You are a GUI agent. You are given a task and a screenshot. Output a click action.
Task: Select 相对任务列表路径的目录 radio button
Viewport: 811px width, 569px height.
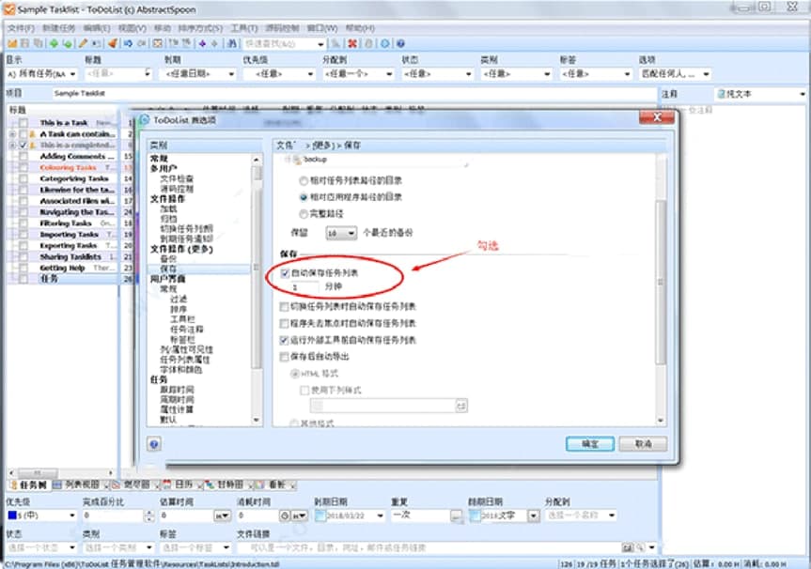[x=304, y=181]
